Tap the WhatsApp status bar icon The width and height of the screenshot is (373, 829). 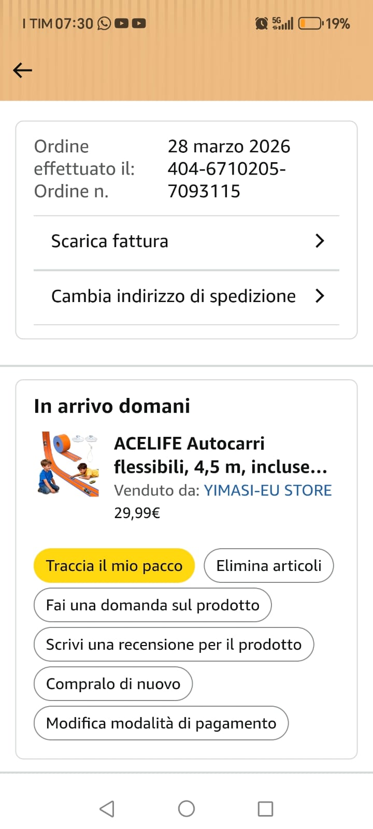(x=104, y=23)
